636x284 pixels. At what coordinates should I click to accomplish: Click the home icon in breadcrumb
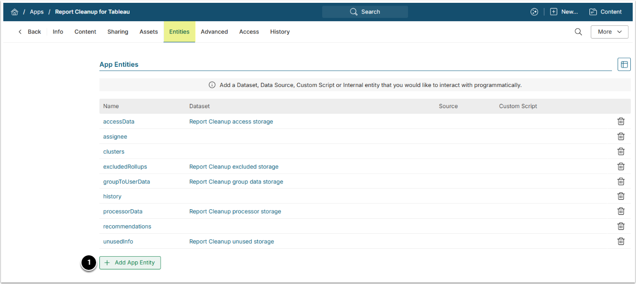(15, 12)
